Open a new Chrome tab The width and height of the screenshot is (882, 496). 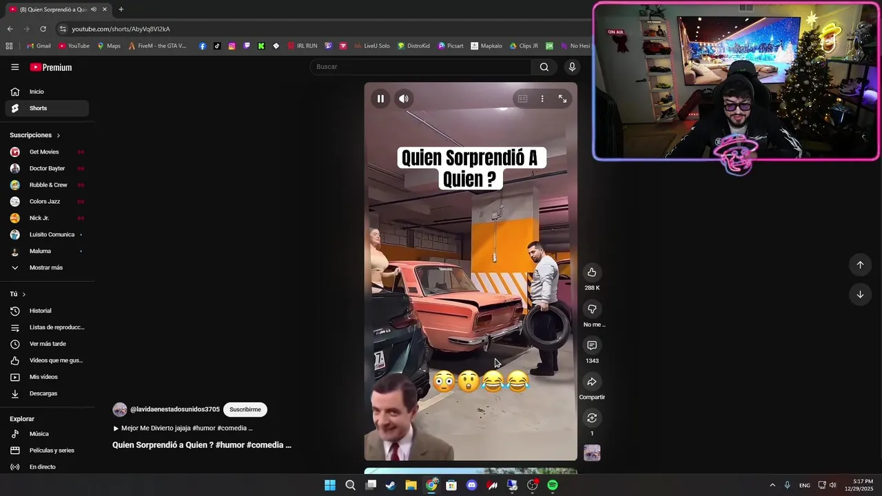[x=121, y=9]
